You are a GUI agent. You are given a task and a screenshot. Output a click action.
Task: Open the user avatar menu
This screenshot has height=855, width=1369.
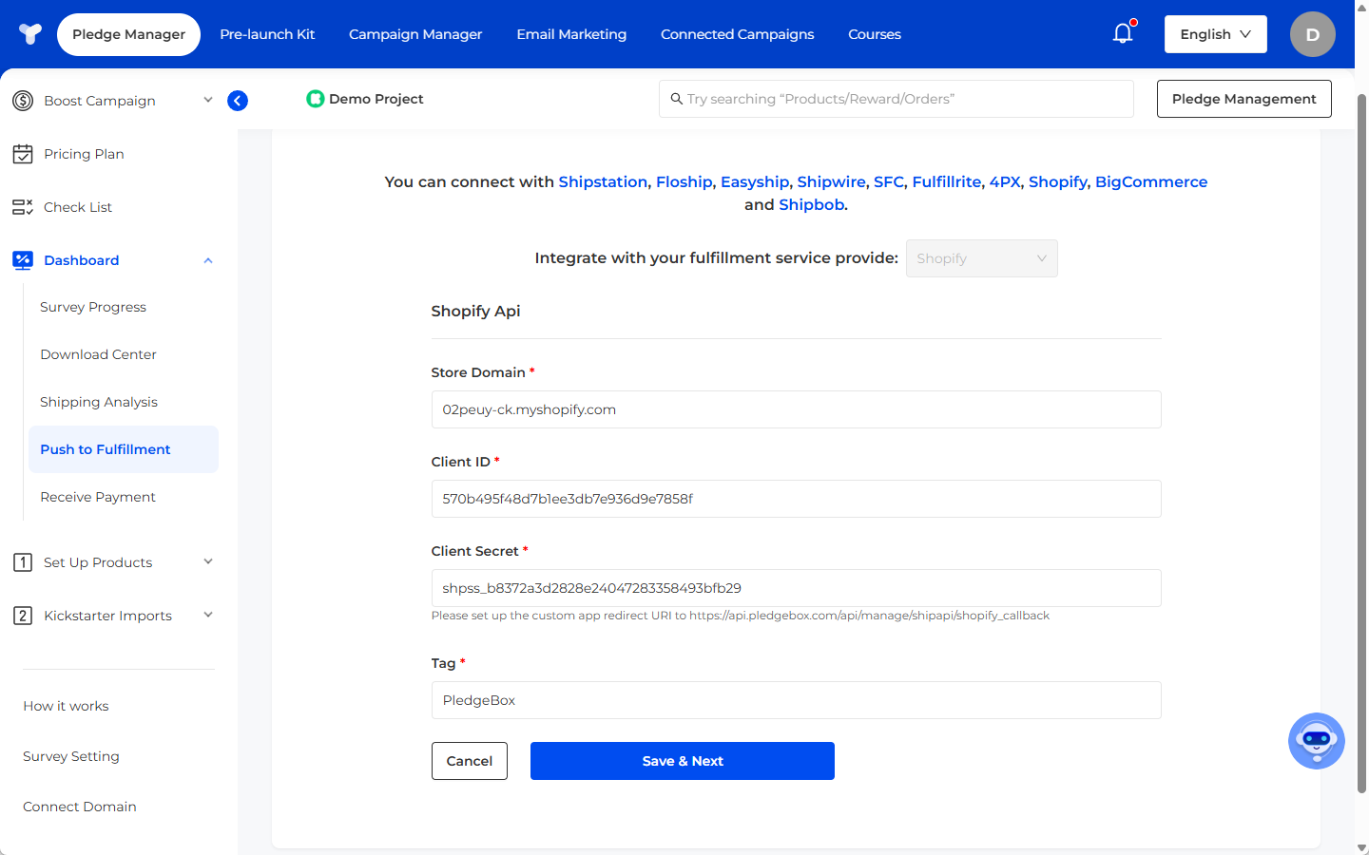[1312, 34]
